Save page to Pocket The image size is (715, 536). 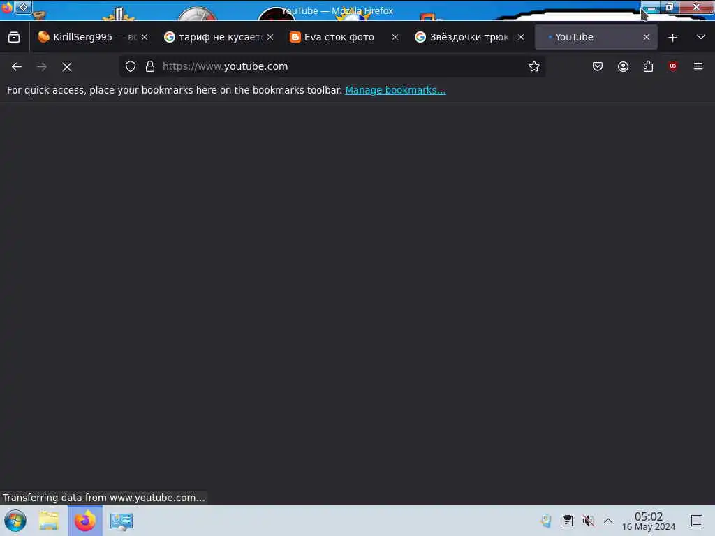click(x=598, y=66)
